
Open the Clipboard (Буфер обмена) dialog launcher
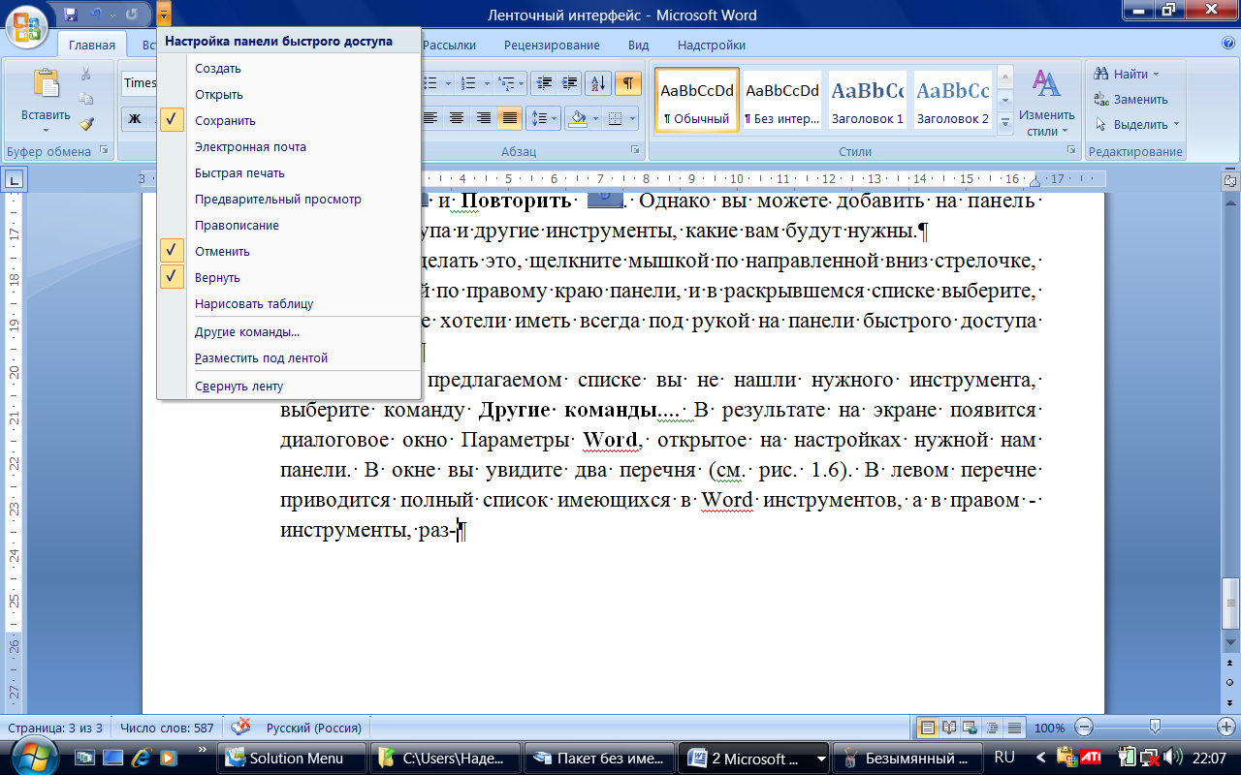tap(104, 150)
